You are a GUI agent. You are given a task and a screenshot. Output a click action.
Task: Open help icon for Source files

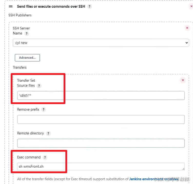[39, 86]
